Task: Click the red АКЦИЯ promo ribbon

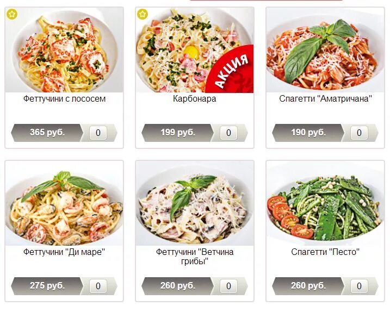Action: [230, 70]
